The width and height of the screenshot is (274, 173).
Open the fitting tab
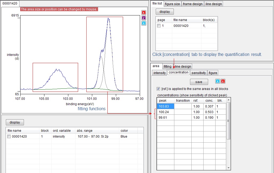click(167, 66)
